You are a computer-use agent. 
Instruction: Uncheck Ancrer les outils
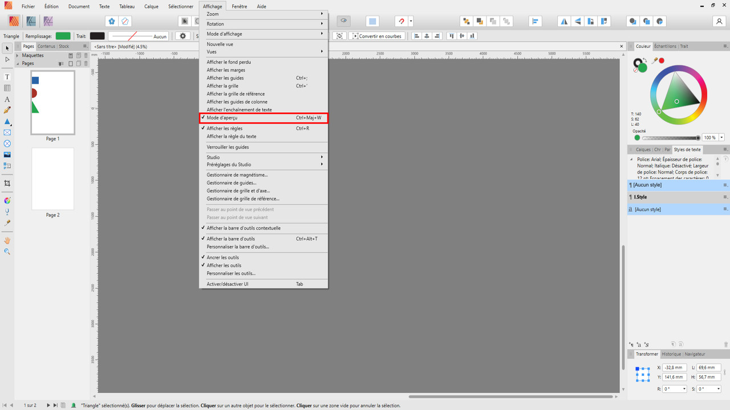click(x=263, y=257)
